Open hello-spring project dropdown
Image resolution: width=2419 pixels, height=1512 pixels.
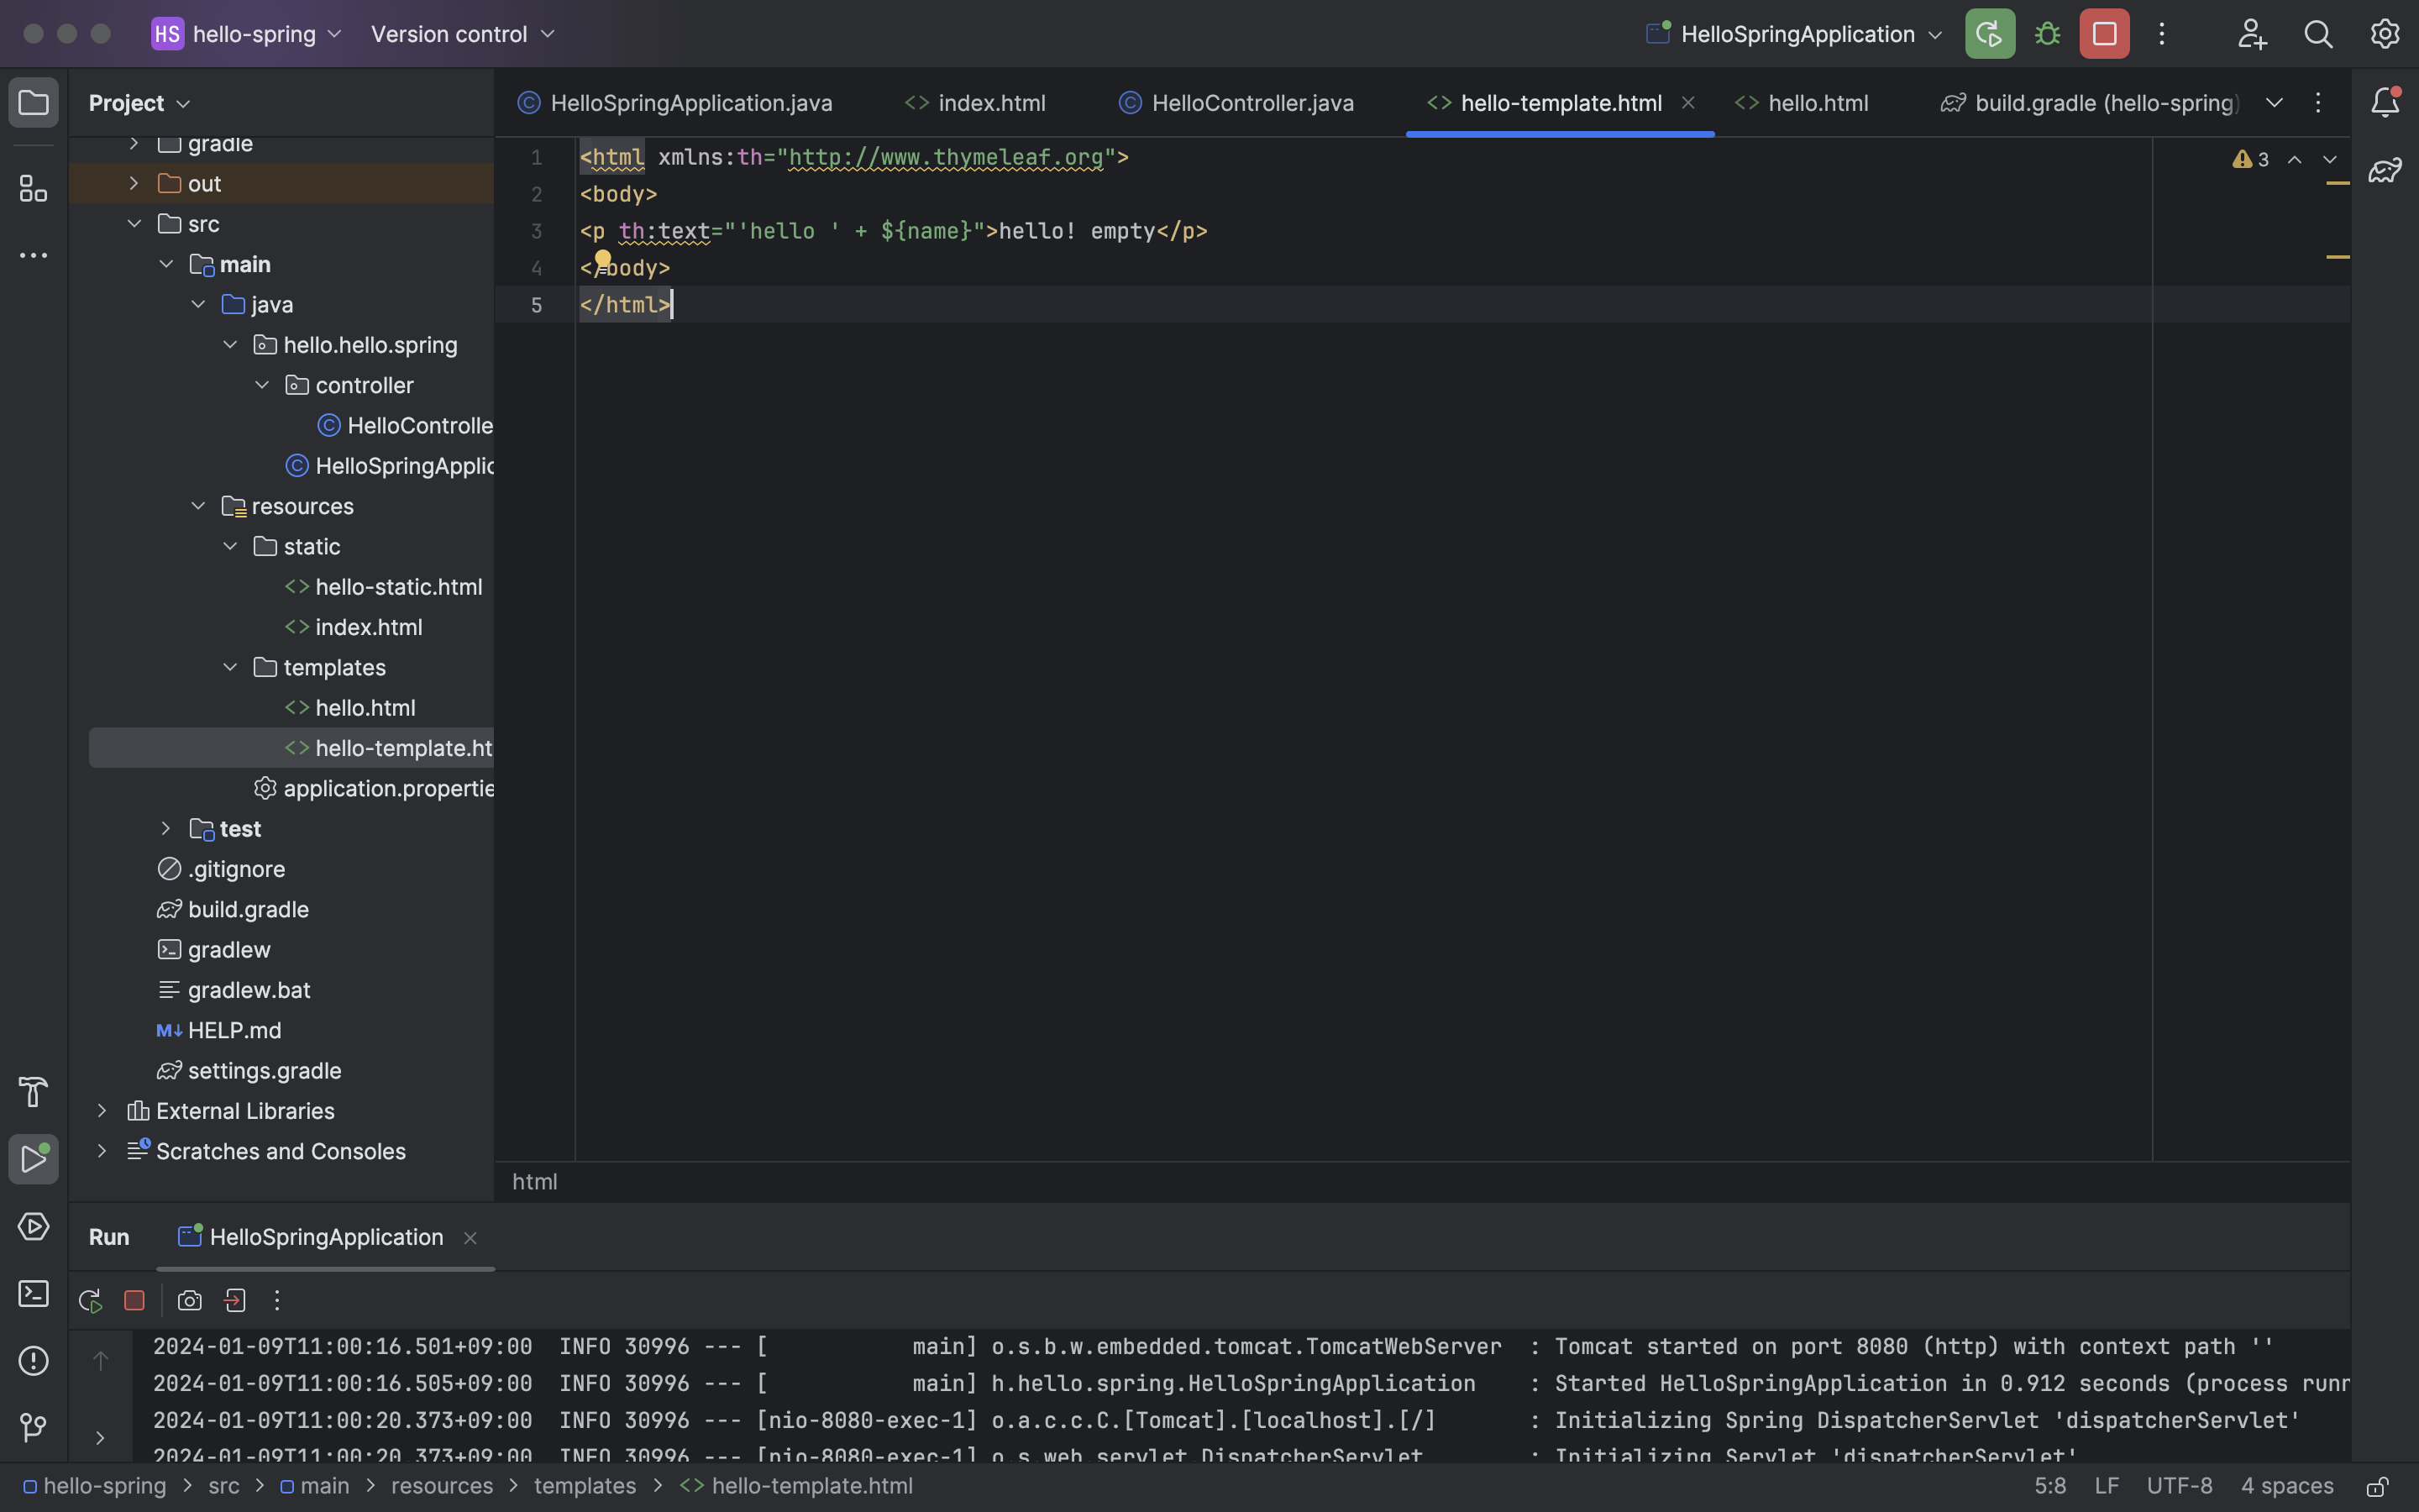pyautogui.click(x=247, y=34)
